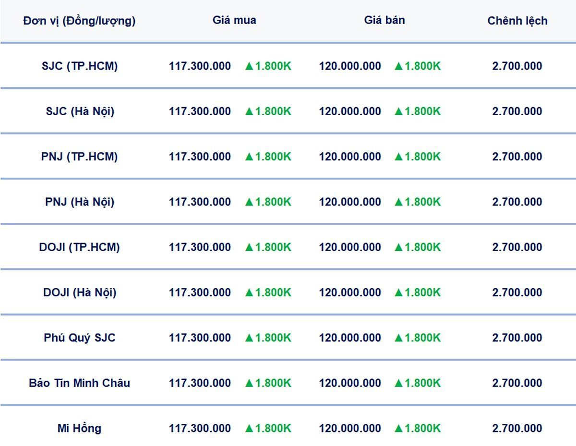Screen dimensions: 576x446
Task: Click the 'Giá bán' column header
Action: [x=384, y=20]
